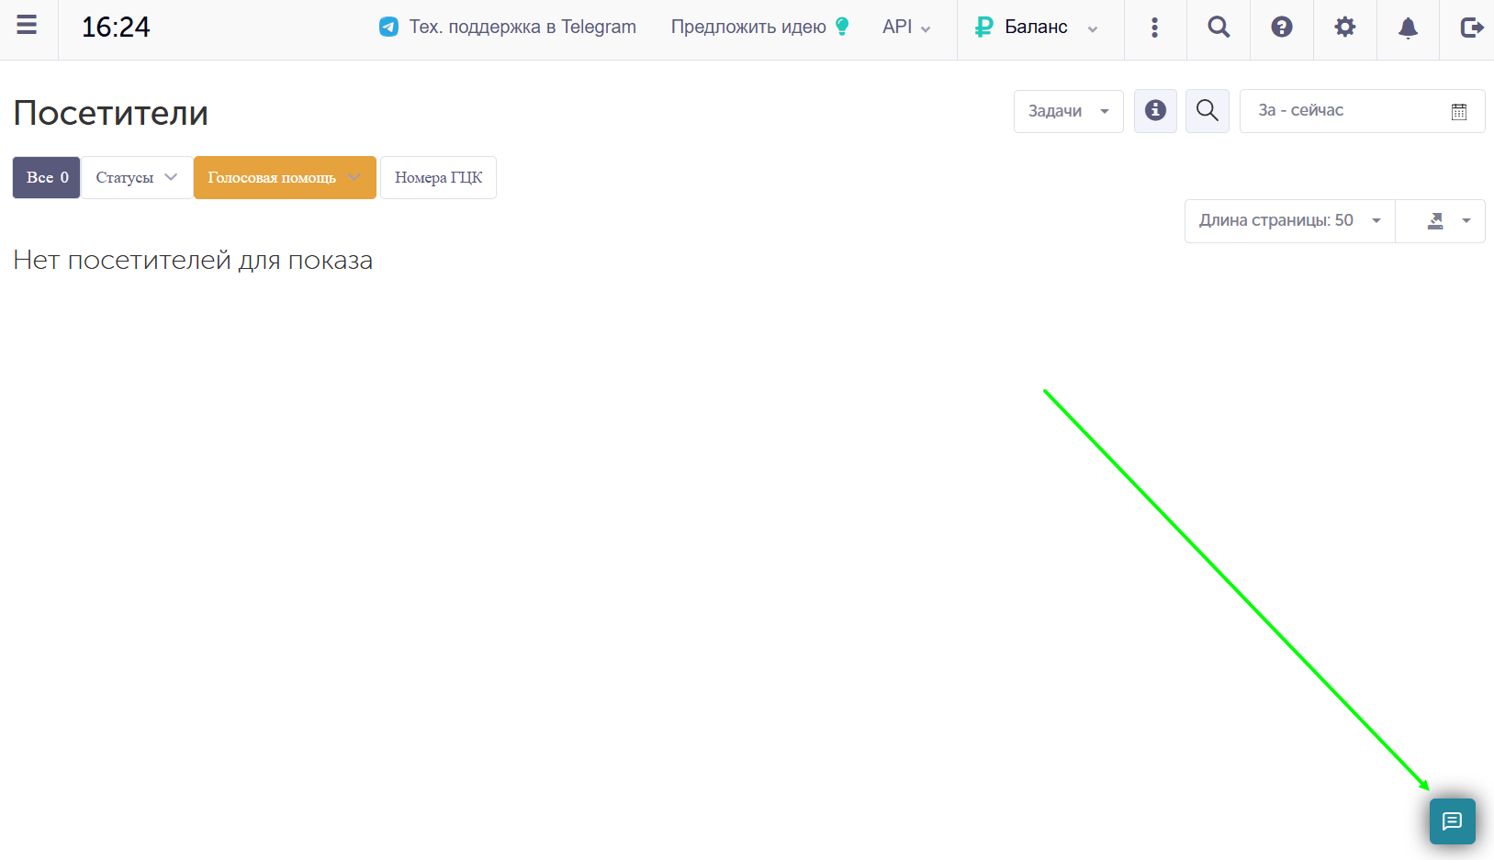Open Telegram tech support link
Image resolution: width=1494 pixels, height=860 pixels.
click(508, 28)
